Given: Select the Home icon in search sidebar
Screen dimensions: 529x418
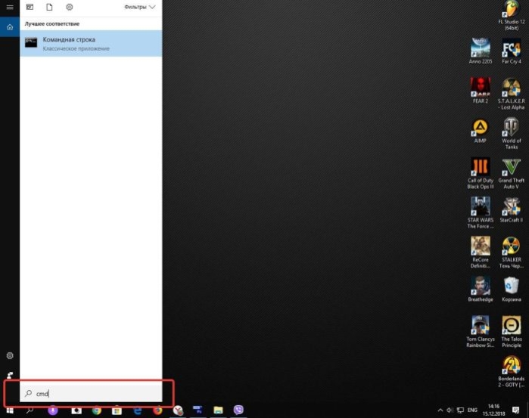Looking at the screenshot, I should pos(10,27).
